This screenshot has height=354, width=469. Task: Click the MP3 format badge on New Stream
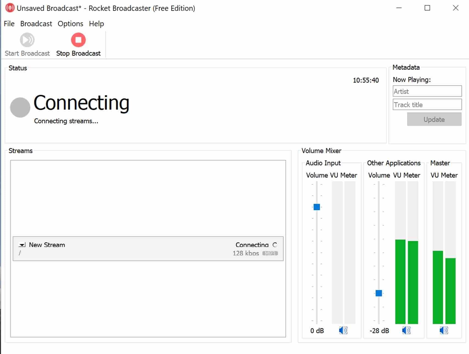tap(270, 253)
